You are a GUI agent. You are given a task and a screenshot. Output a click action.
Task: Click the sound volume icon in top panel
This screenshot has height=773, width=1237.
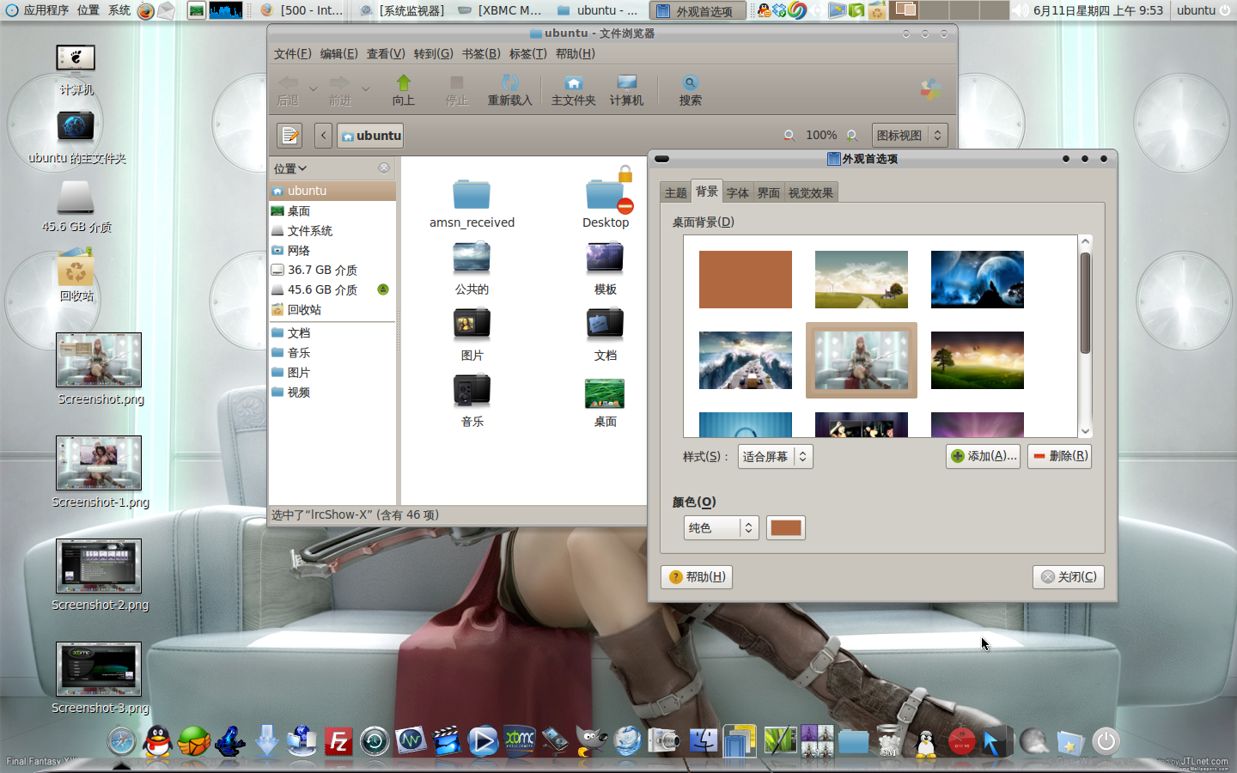coord(1021,10)
